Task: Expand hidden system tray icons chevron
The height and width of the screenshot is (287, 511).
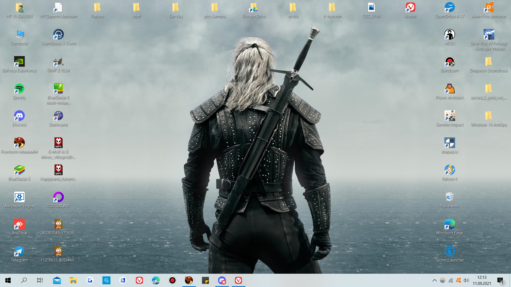Action: [434, 280]
